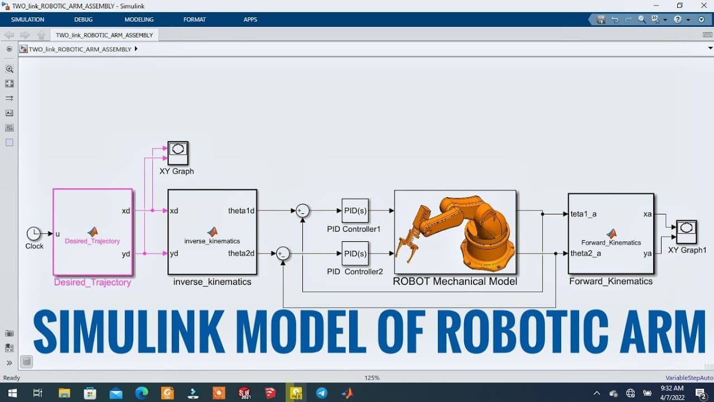
Task: Select the inverse_kinematics function block
Action: coord(213,232)
